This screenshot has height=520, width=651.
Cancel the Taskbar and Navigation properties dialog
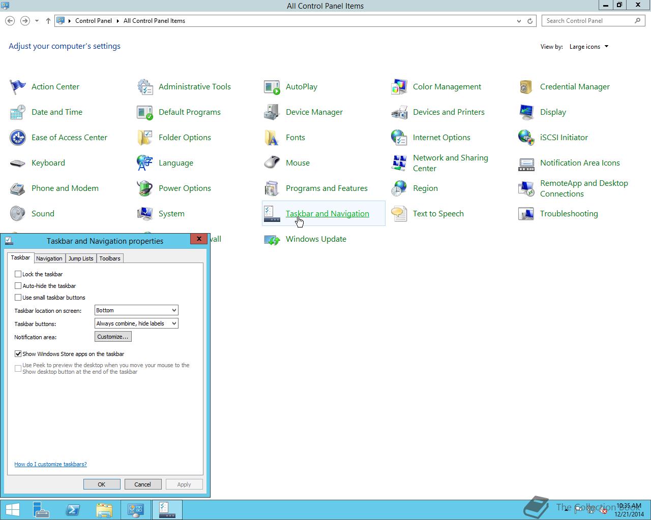(x=143, y=484)
